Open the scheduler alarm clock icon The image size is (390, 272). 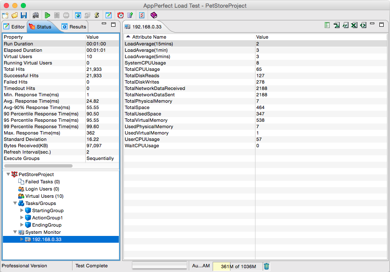(121, 15)
